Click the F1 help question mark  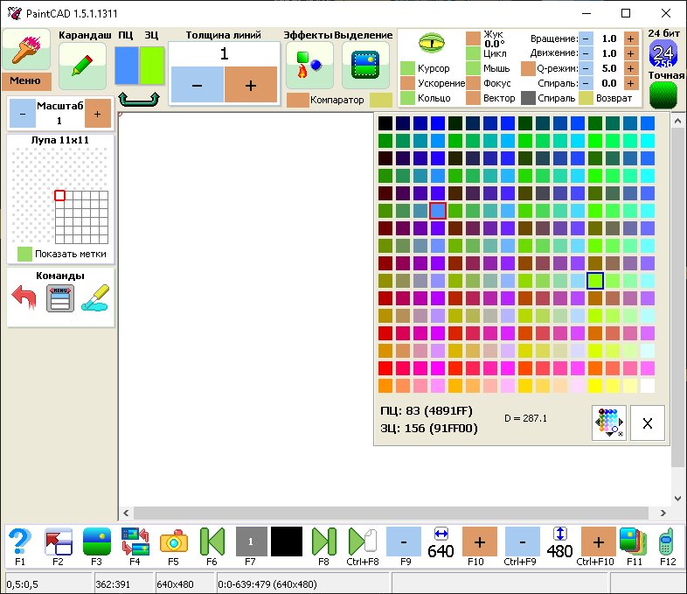pyautogui.click(x=19, y=541)
